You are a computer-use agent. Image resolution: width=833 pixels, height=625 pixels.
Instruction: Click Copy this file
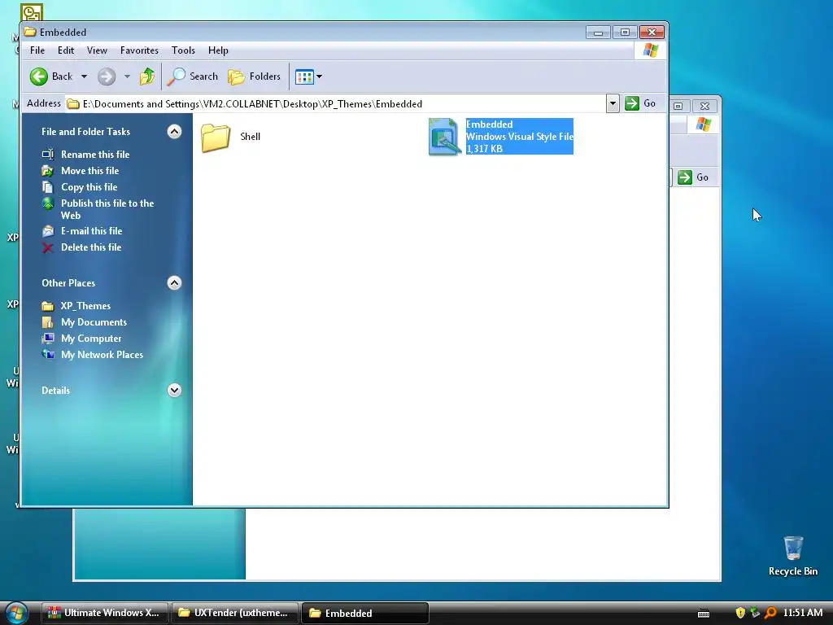pyautogui.click(x=89, y=187)
